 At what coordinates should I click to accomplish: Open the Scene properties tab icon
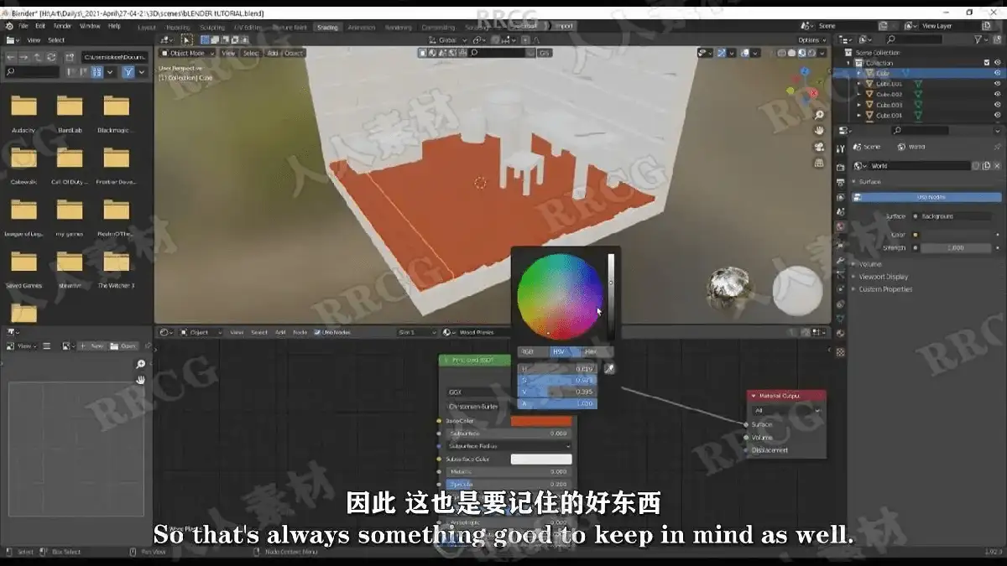tap(840, 211)
